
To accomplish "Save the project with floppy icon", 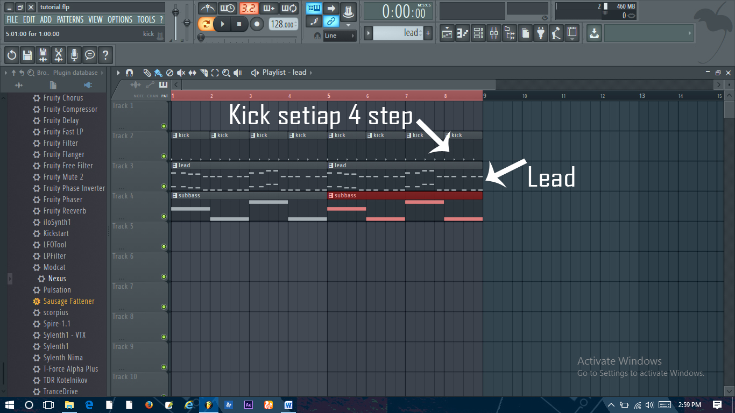I will 27,55.
